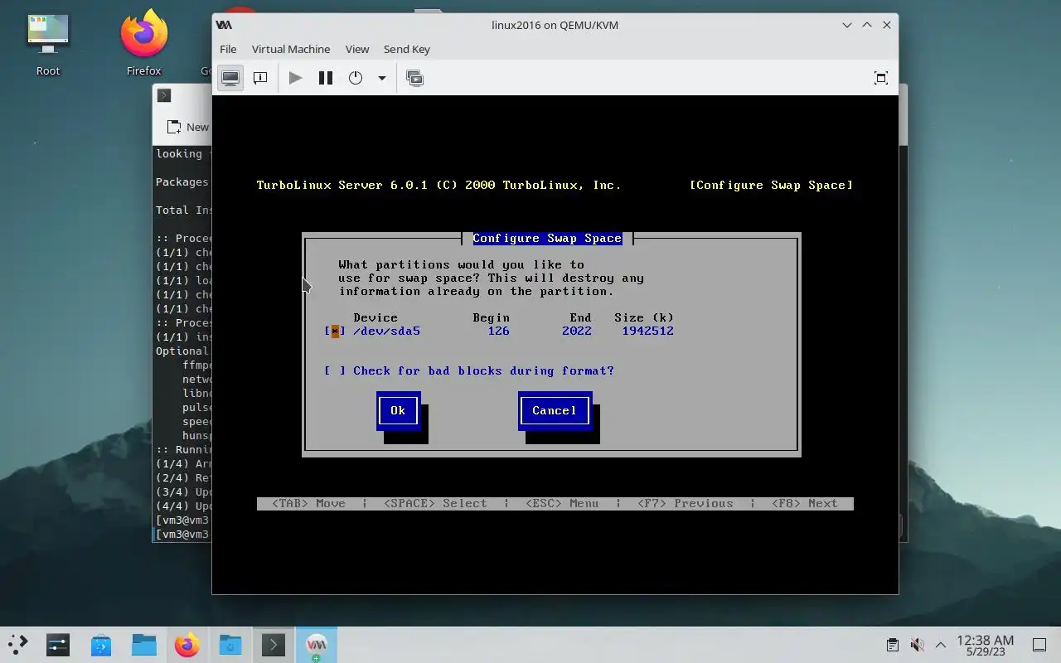This screenshot has width=1061, height=663.
Task: Pause the virtual machine
Action: click(x=326, y=78)
